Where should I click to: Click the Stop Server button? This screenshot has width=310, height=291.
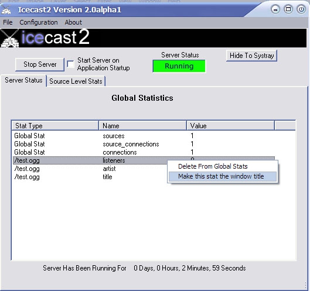coord(40,64)
